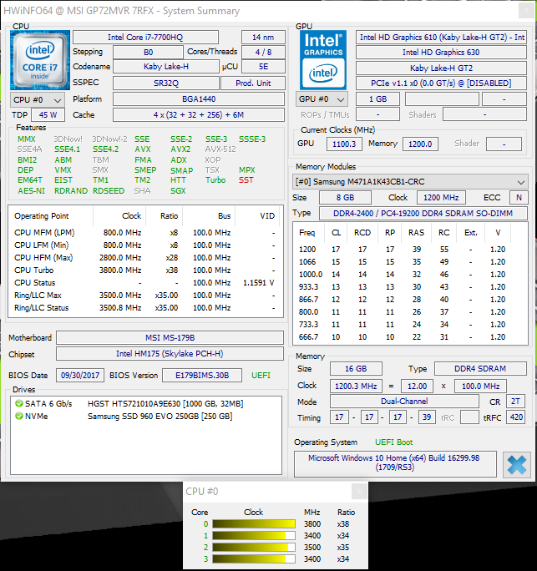Click the 1066 frequency timing row
This screenshot has width=537, height=571.
coord(410,262)
